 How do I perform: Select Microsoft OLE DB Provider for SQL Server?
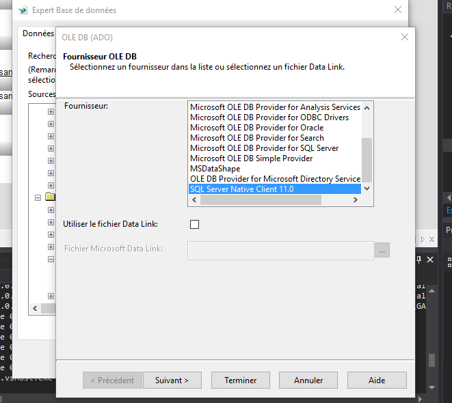275,148
